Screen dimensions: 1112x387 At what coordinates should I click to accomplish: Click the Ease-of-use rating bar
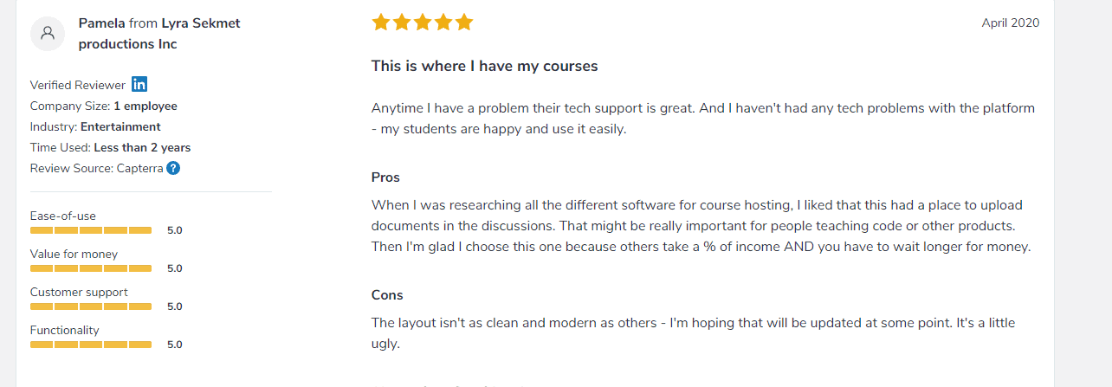91,230
